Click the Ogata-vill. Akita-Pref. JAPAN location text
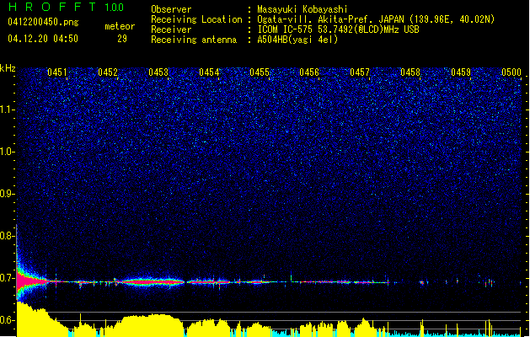 [376, 19]
